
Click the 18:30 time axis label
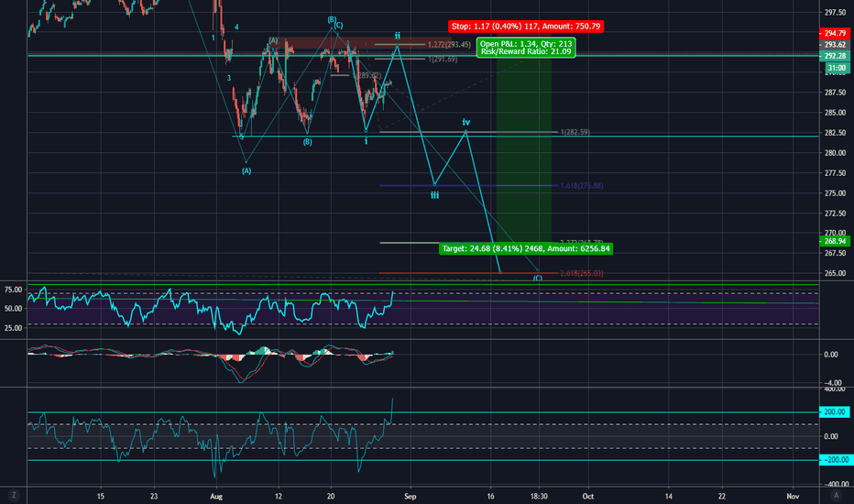click(539, 497)
